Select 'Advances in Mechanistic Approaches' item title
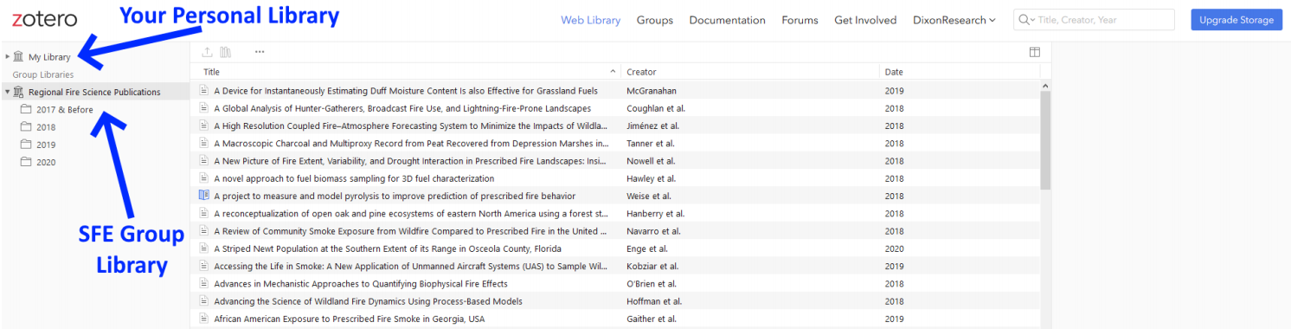The height and width of the screenshot is (329, 1291). (x=361, y=284)
